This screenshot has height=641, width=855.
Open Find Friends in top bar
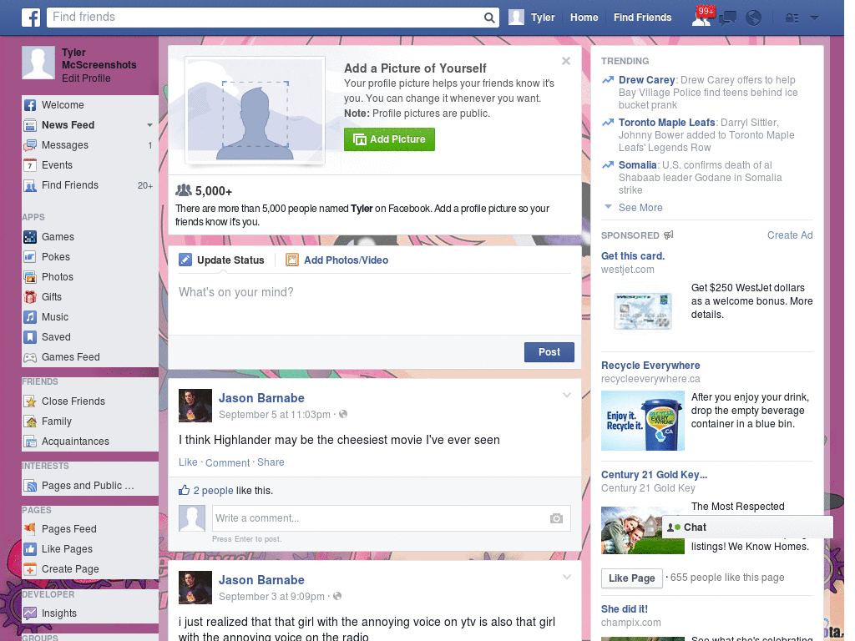[x=642, y=18]
